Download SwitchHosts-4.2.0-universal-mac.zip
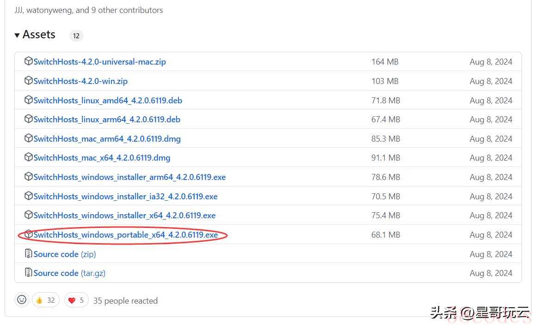Screen dimensions: 539x329 point(100,62)
